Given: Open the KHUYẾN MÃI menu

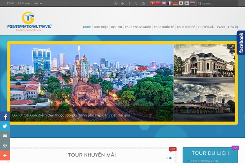Looking at the screenshot, I should tap(206, 27).
